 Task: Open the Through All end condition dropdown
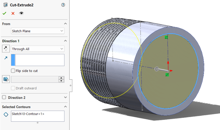coord(38,49)
